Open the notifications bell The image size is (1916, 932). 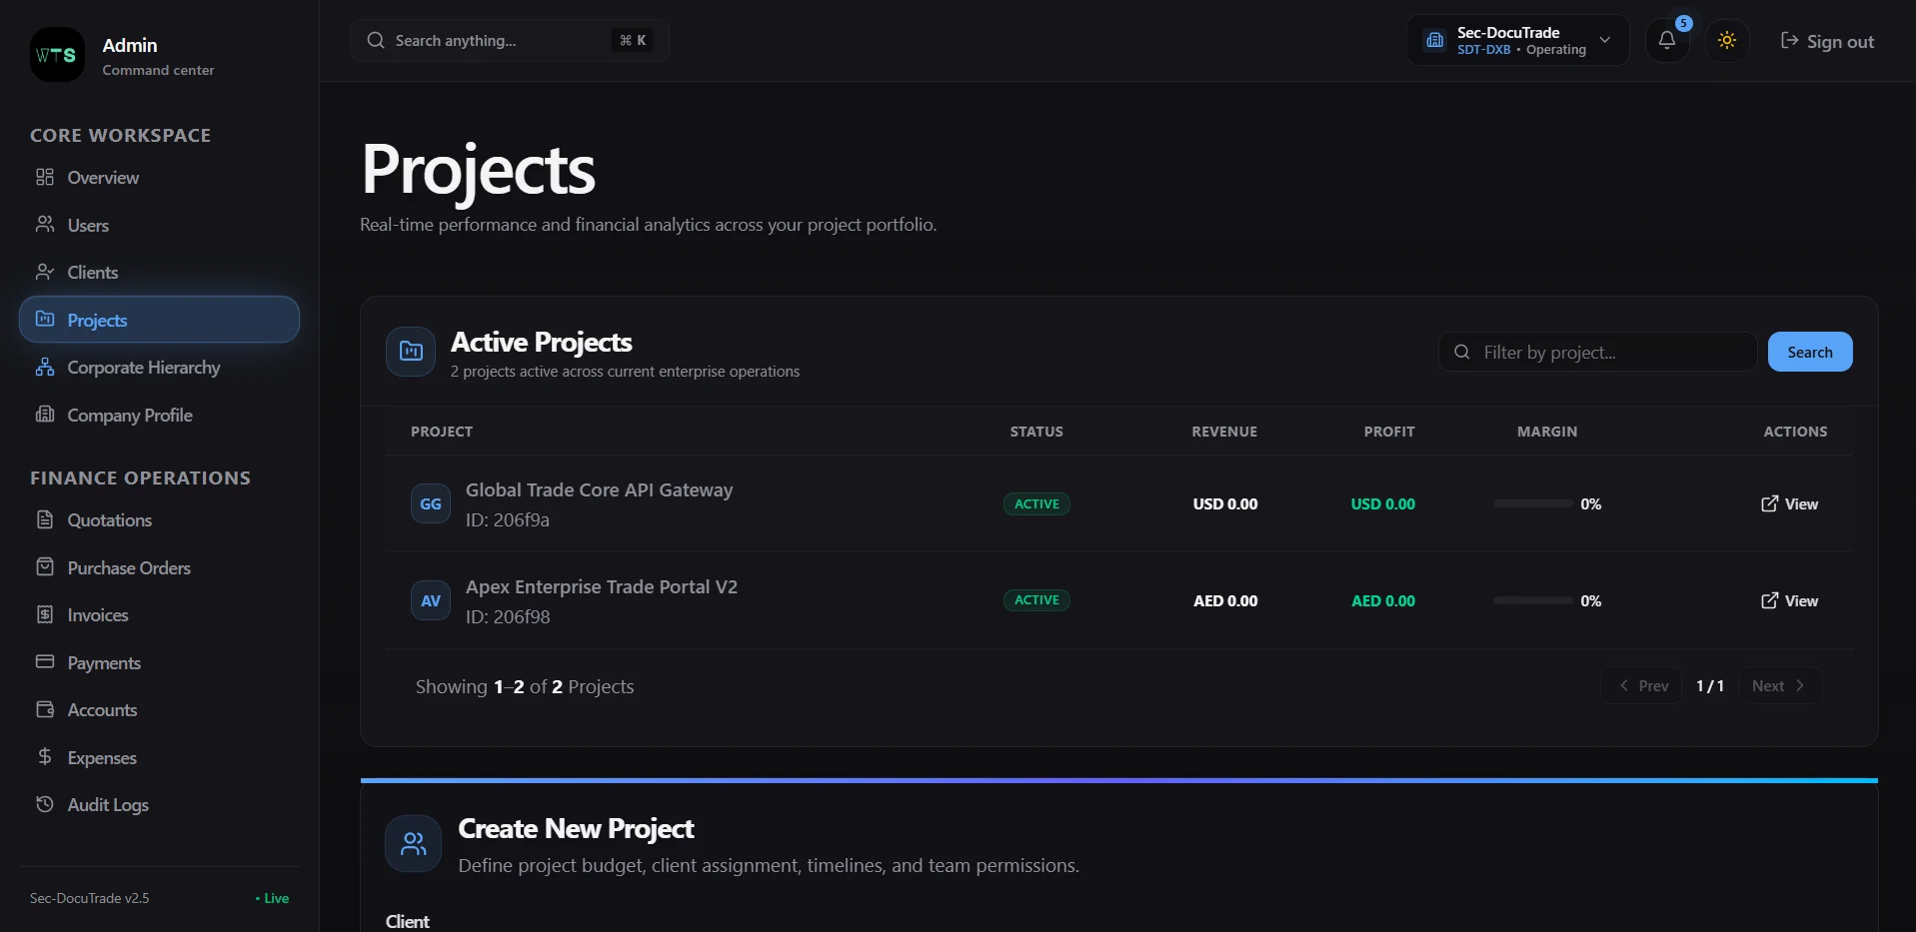tap(1667, 41)
